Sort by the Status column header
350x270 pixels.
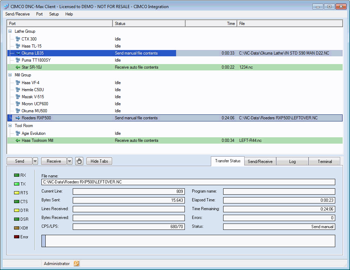[149, 24]
